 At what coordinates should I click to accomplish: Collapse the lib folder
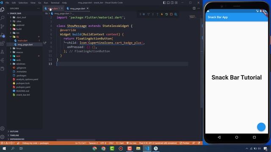point(17,37)
